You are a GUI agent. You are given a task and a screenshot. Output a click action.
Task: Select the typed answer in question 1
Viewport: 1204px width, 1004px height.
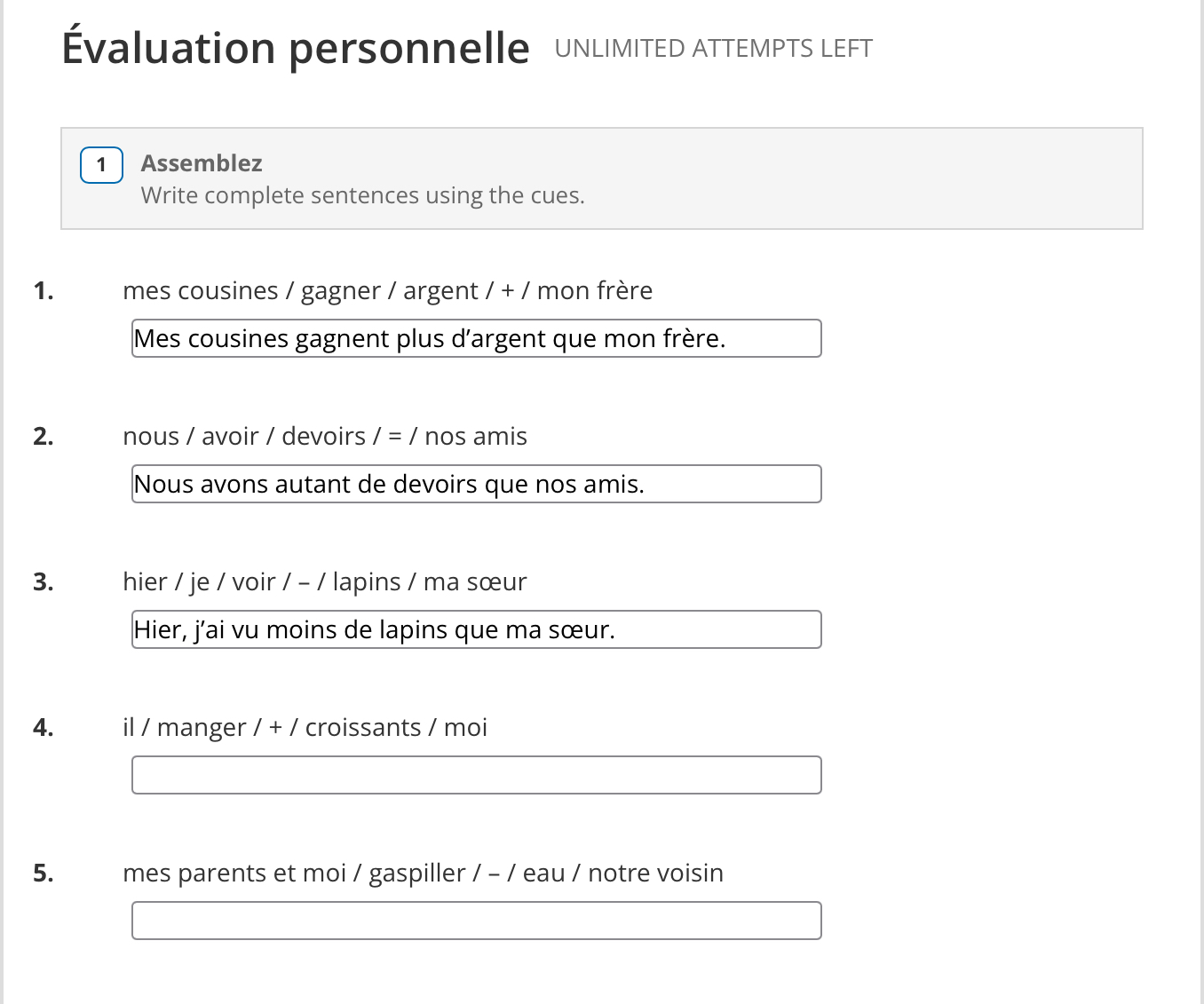tap(430, 338)
